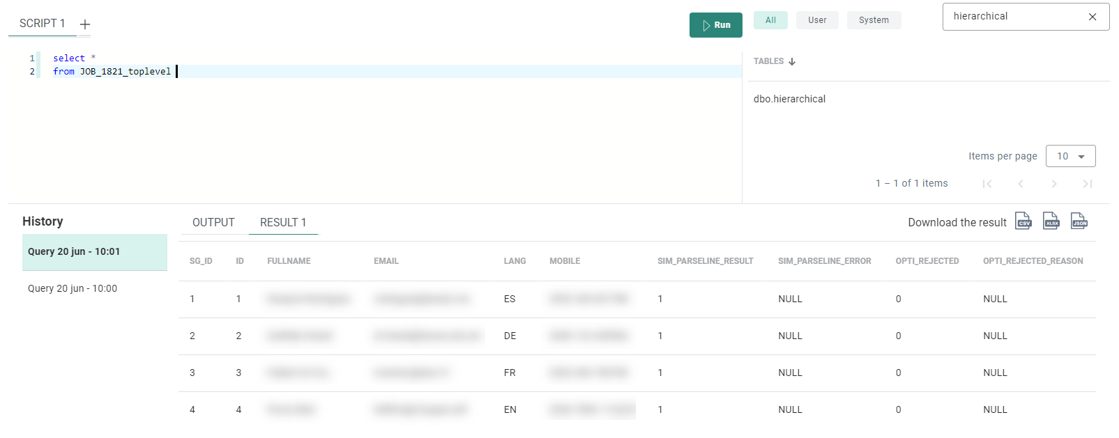Jump to the first tables page
The width and height of the screenshot is (1119, 438).
coord(987,184)
